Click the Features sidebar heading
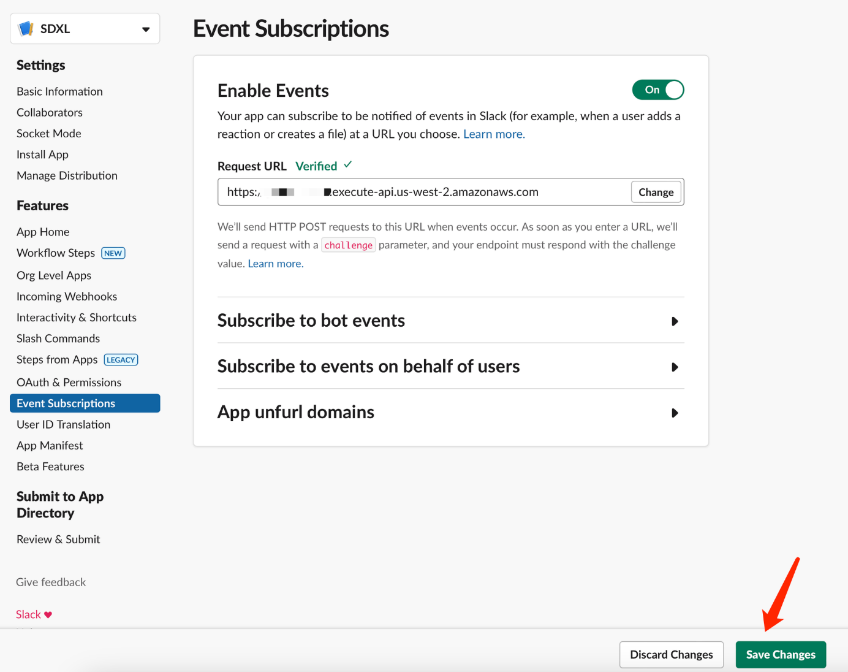Image resolution: width=848 pixels, height=672 pixels. [42, 205]
